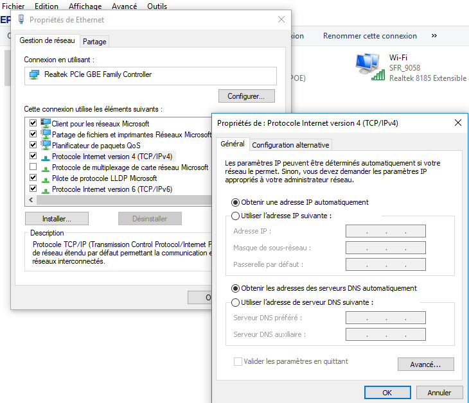Open the Configuration alternative tab

coord(290,145)
